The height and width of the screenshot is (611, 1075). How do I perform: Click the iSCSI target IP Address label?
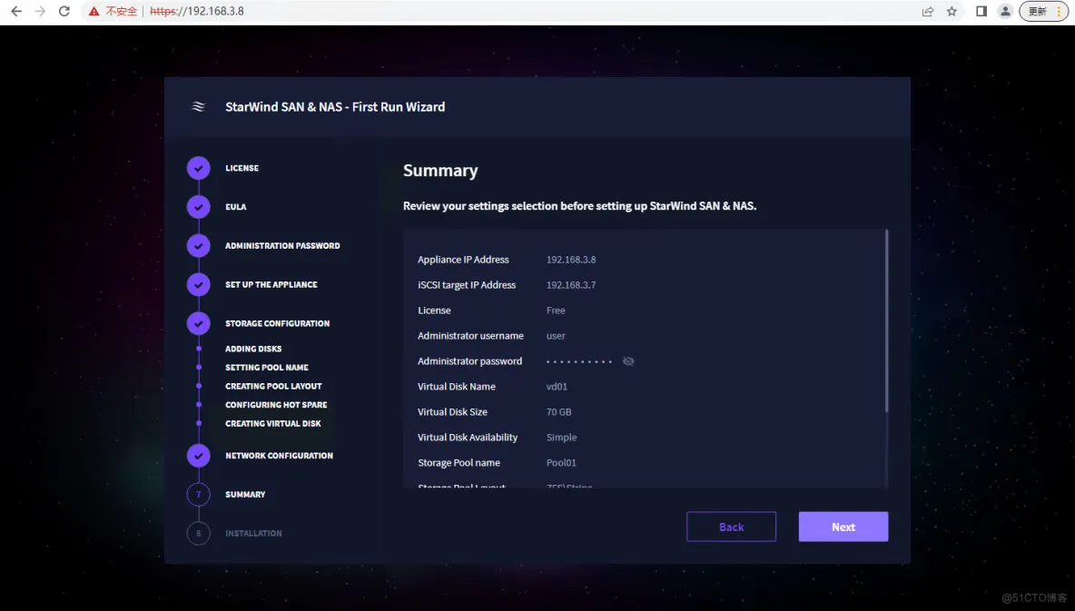(467, 284)
